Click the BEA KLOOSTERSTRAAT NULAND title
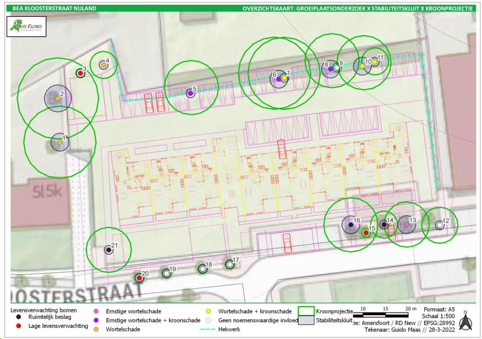This screenshot has height=339, width=482. [x=54, y=8]
